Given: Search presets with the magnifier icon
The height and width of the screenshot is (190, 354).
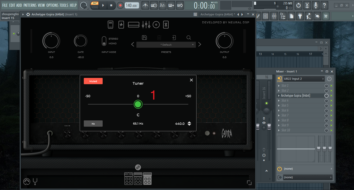Looking at the screenshot, I should tap(189, 38).
